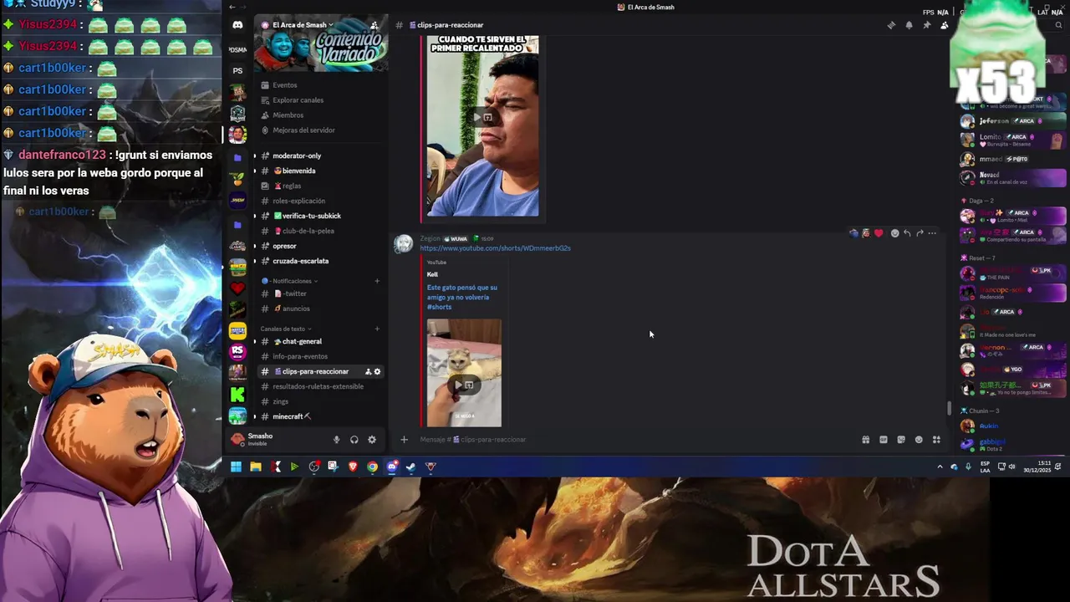Open Google Chrome from taskbar
The width and height of the screenshot is (1070, 602).
[372, 467]
